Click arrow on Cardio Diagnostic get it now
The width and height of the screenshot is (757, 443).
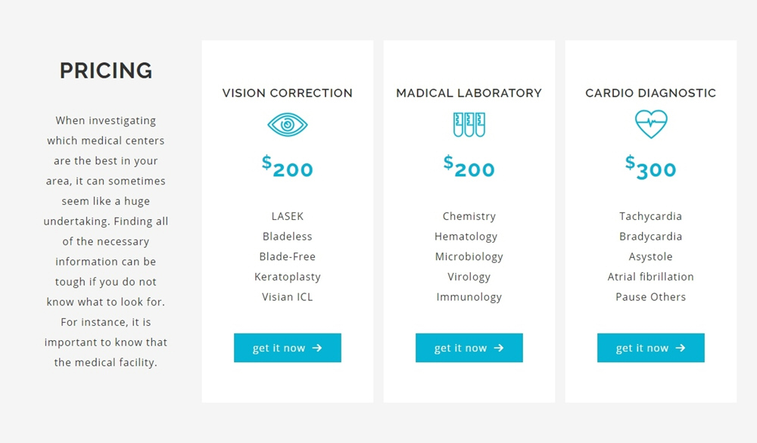681,348
